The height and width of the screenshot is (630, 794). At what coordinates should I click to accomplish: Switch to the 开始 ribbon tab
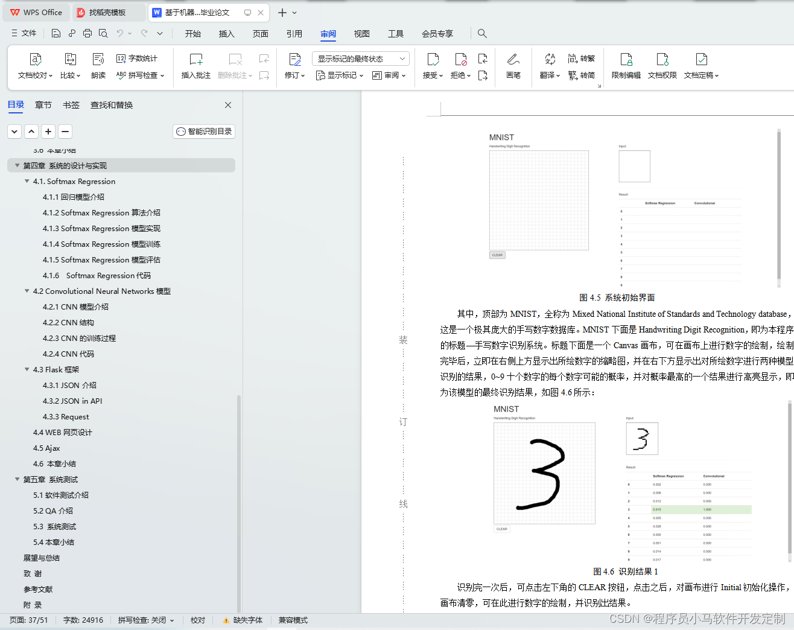click(193, 34)
